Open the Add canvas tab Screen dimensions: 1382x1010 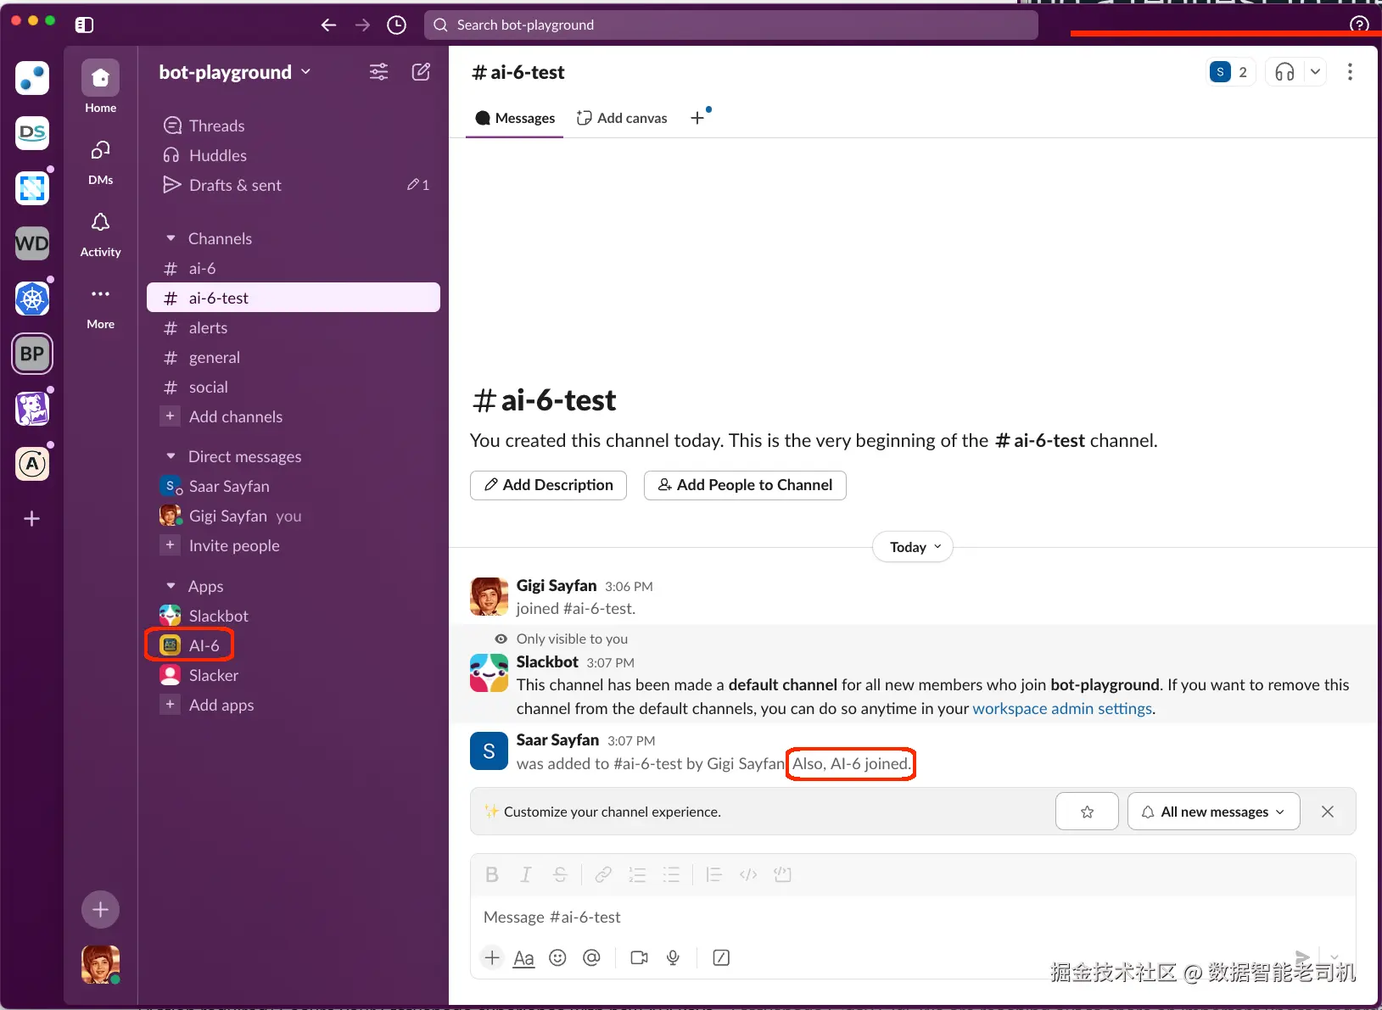coord(622,118)
